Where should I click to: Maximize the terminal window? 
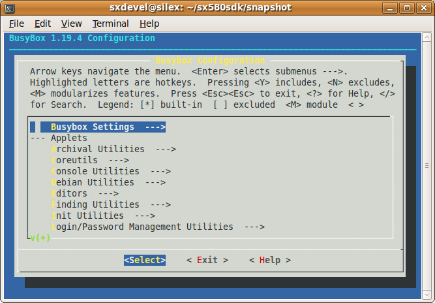[x=407, y=8]
